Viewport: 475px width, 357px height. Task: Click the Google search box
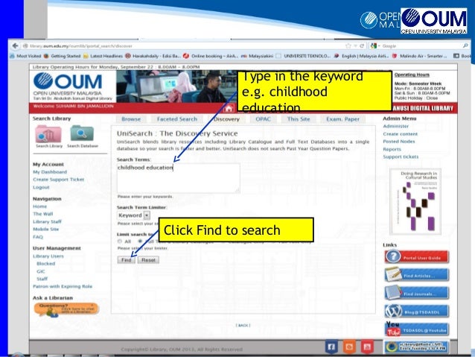(x=421, y=45)
